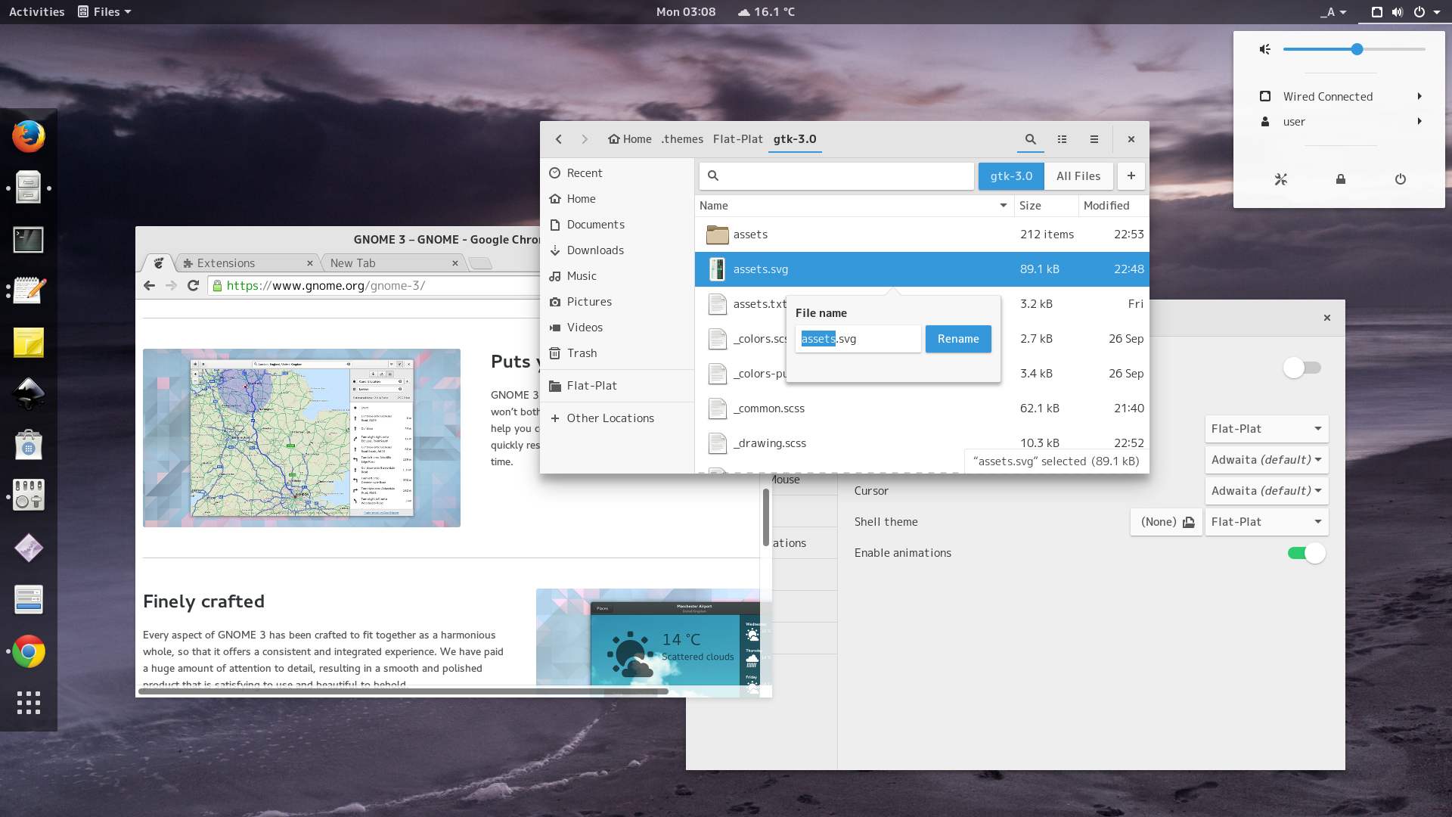Disable the Enable animations switch
The width and height of the screenshot is (1452, 817).
pyautogui.click(x=1306, y=553)
